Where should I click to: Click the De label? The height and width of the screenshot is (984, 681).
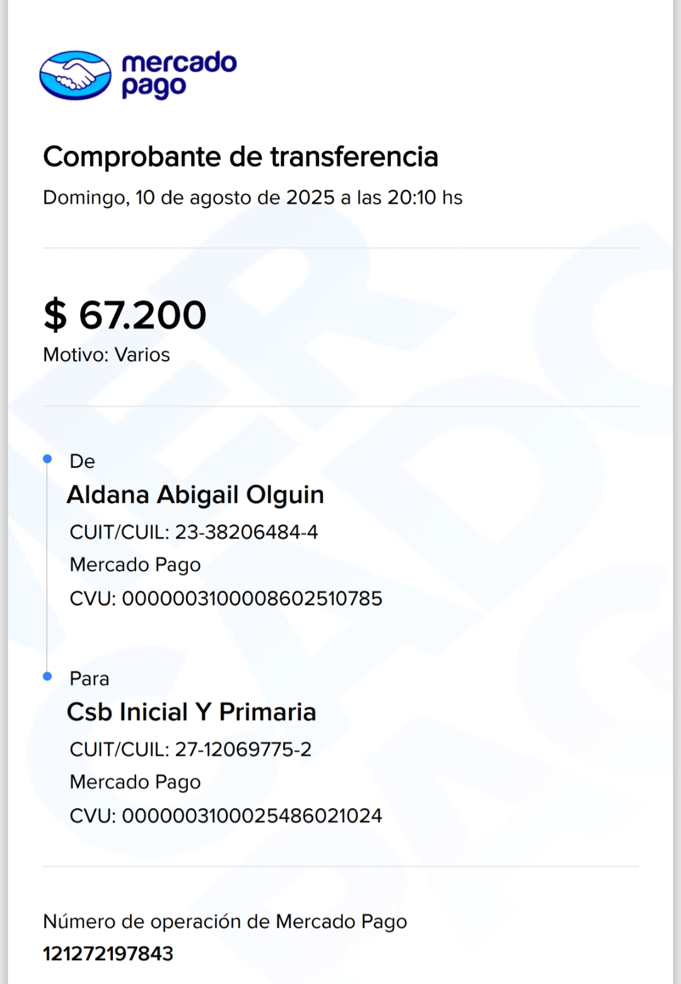click(82, 461)
